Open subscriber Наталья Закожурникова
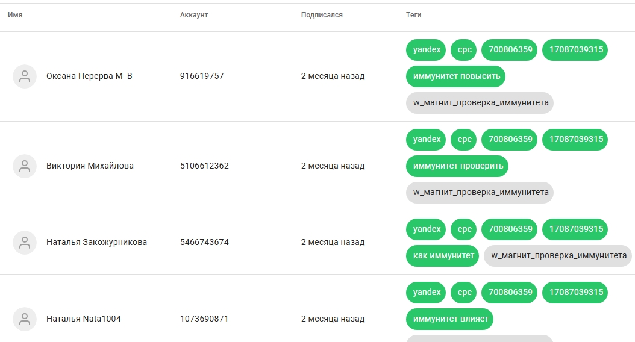This screenshot has width=635, height=342. point(96,243)
